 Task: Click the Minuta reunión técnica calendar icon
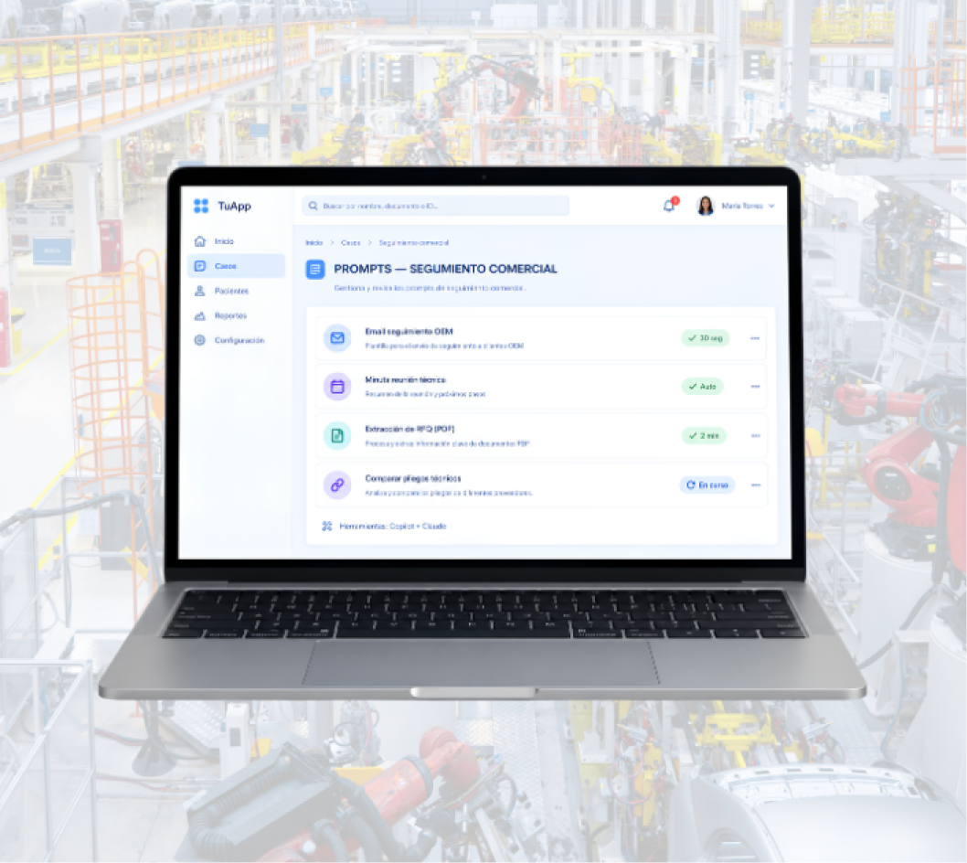coord(337,387)
